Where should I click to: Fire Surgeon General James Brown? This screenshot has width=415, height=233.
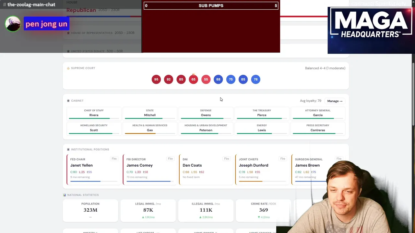[x=339, y=159]
